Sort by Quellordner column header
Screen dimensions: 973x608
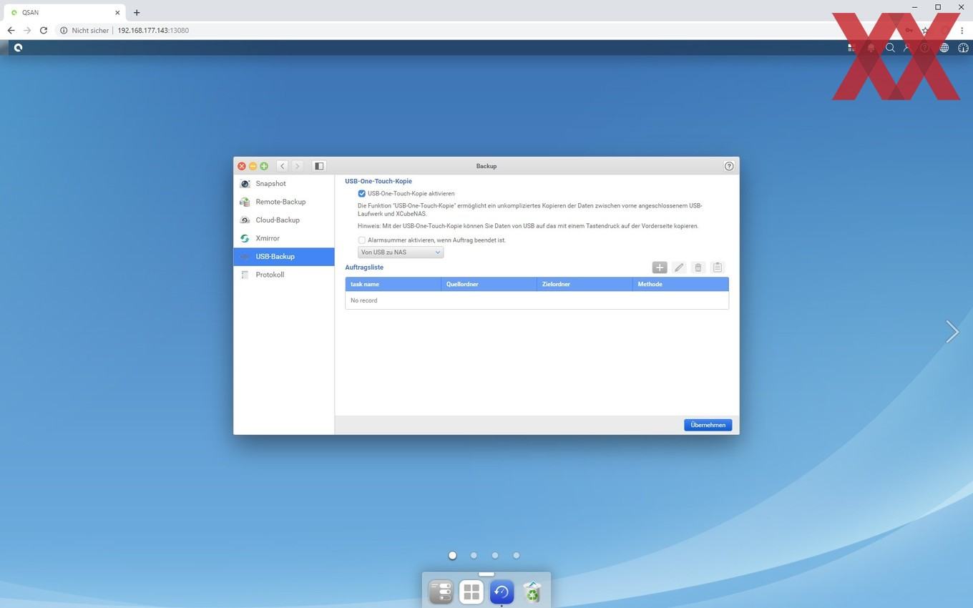tap(489, 285)
